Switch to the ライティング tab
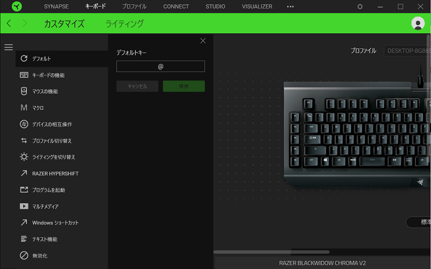Viewport: 431px width, 269px height. click(x=124, y=24)
